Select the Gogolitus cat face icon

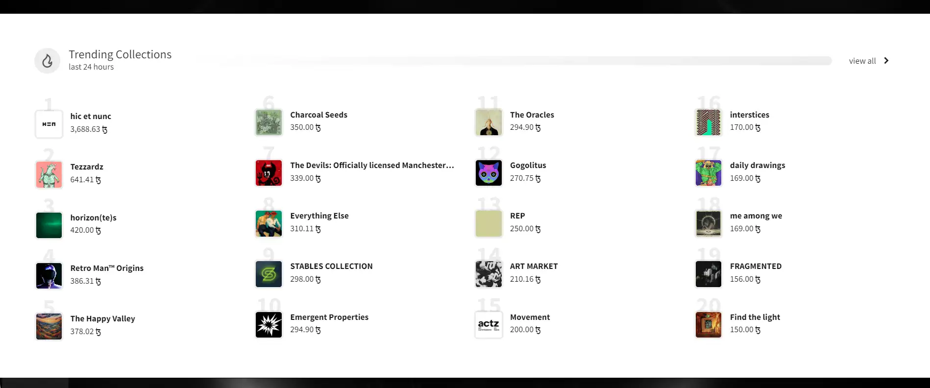click(x=489, y=173)
